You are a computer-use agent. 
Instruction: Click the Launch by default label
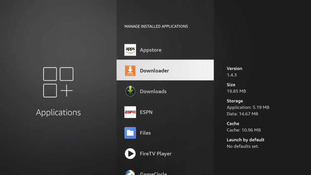(x=245, y=140)
